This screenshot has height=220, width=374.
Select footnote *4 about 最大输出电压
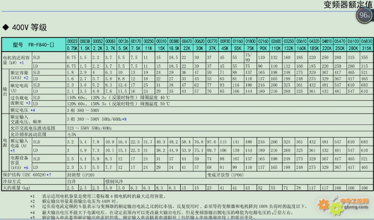161,212
